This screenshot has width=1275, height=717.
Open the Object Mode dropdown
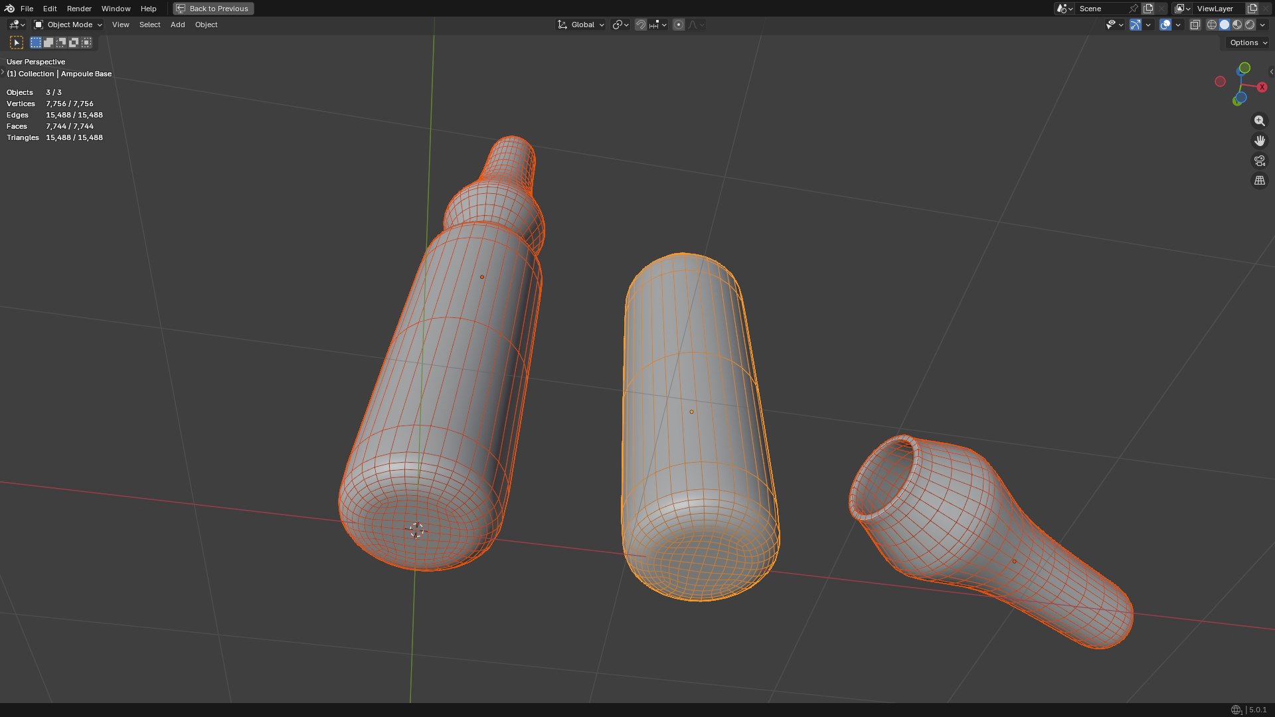click(x=68, y=25)
